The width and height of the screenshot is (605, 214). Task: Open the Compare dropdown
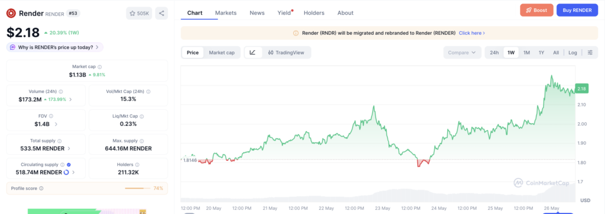pos(462,53)
